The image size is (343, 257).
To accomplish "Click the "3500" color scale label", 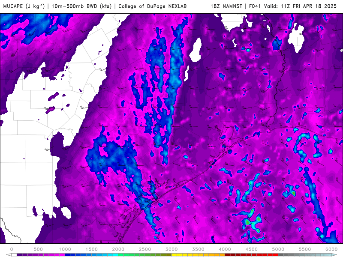I will tap(198, 249).
